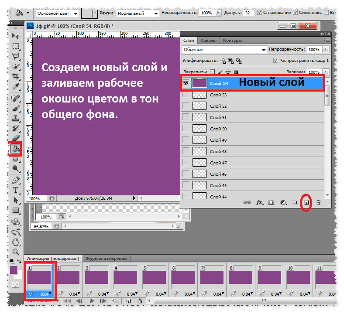Duplicate selected animation frame
This screenshot has width=344, height=314.
pos(128,301)
